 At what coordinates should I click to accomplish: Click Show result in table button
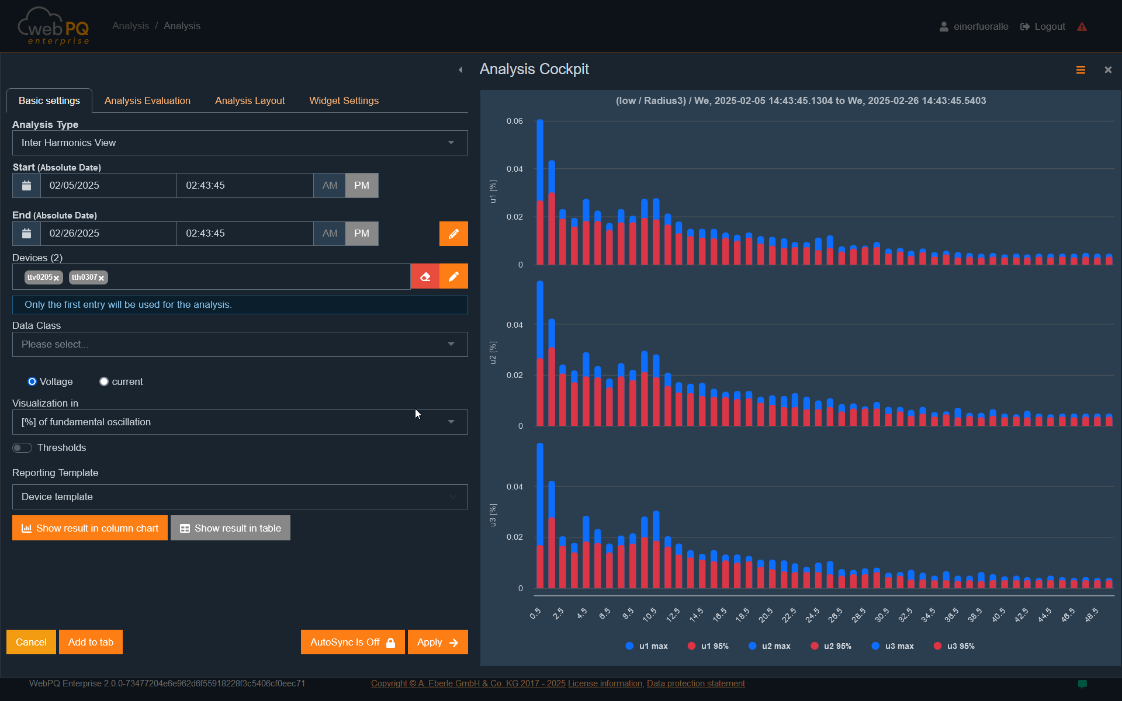click(230, 528)
